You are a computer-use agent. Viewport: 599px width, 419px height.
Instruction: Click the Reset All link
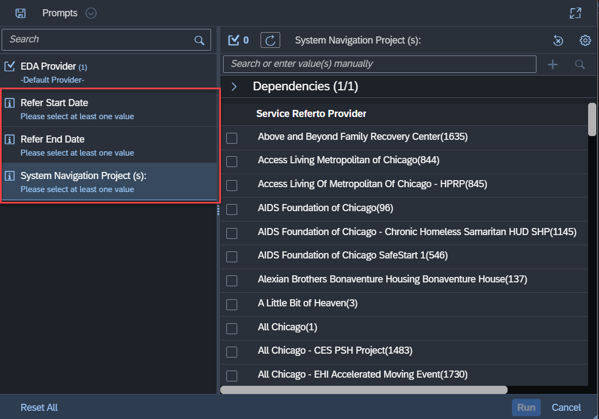pyautogui.click(x=39, y=408)
